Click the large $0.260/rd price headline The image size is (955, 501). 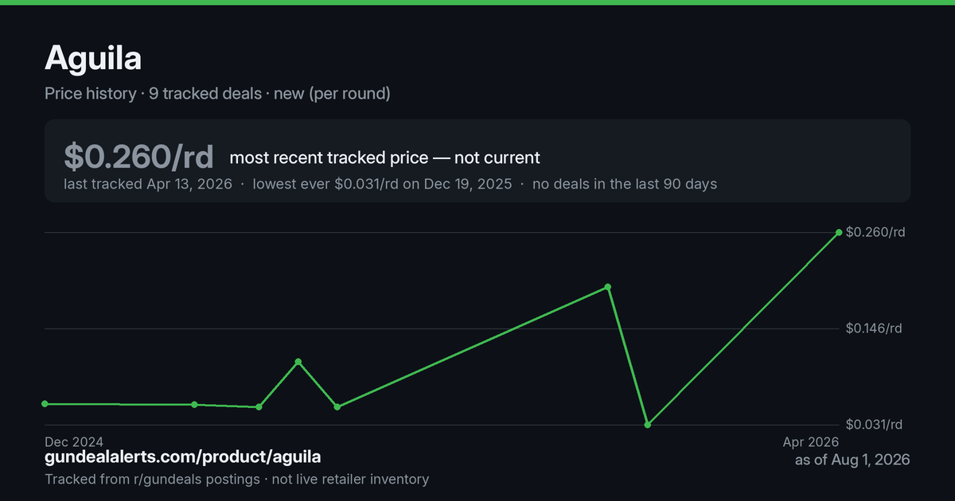[139, 157]
